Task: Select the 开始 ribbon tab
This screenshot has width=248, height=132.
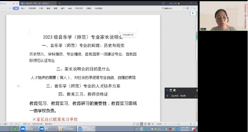Action: 16,8
